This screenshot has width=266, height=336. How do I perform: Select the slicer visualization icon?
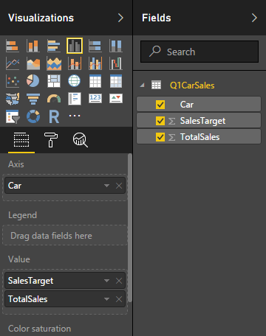[x=13, y=116]
